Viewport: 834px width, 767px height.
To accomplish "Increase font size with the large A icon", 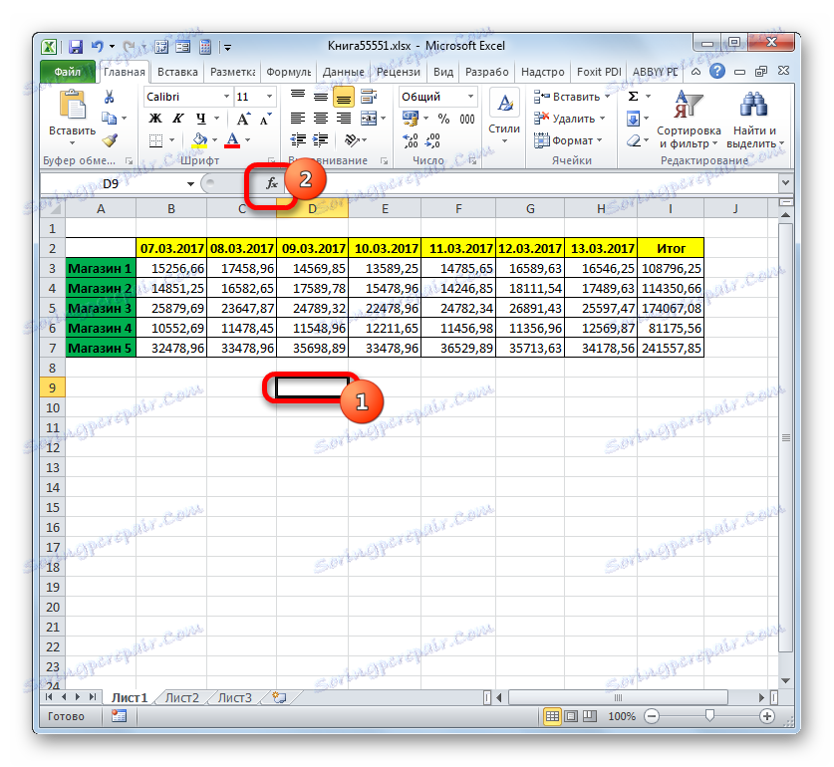I will (x=243, y=119).
